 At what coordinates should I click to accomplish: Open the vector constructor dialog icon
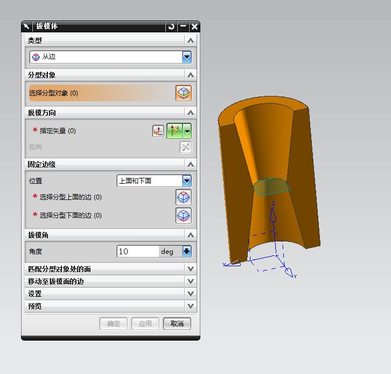[x=158, y=131]
